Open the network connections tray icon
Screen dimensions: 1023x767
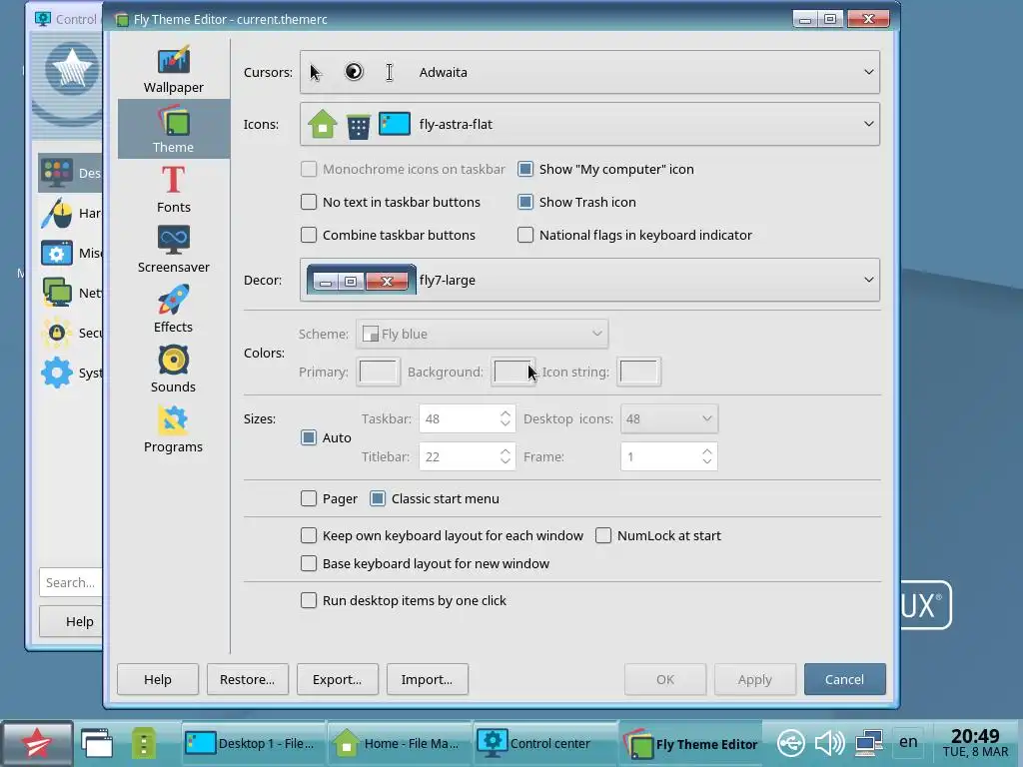coord(869,743)
